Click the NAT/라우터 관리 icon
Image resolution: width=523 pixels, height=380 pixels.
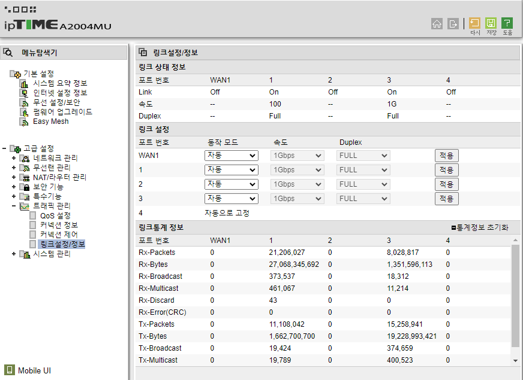click(25, 177)
